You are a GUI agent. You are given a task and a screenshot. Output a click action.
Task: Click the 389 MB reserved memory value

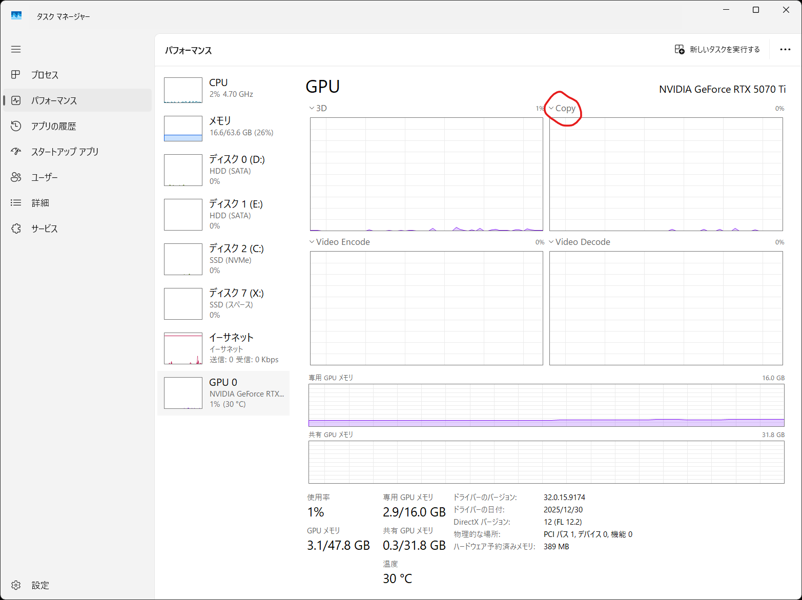pos(557,547)
